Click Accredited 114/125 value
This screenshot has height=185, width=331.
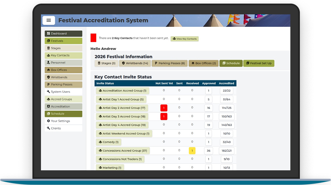click(226, 108)
